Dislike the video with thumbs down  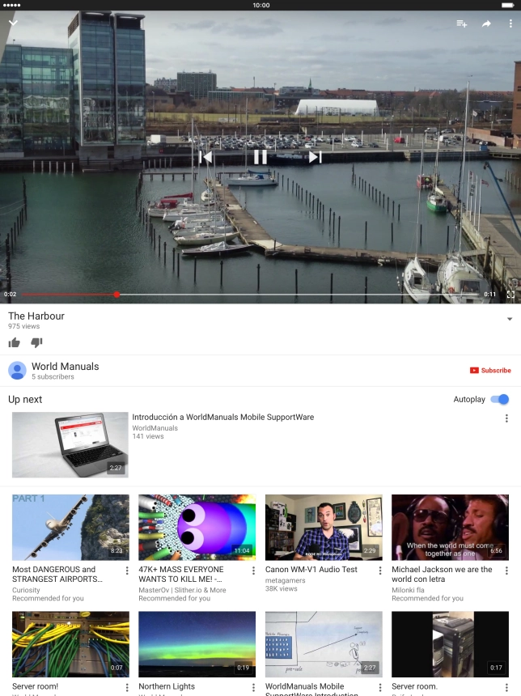click(x=36, y=342)
